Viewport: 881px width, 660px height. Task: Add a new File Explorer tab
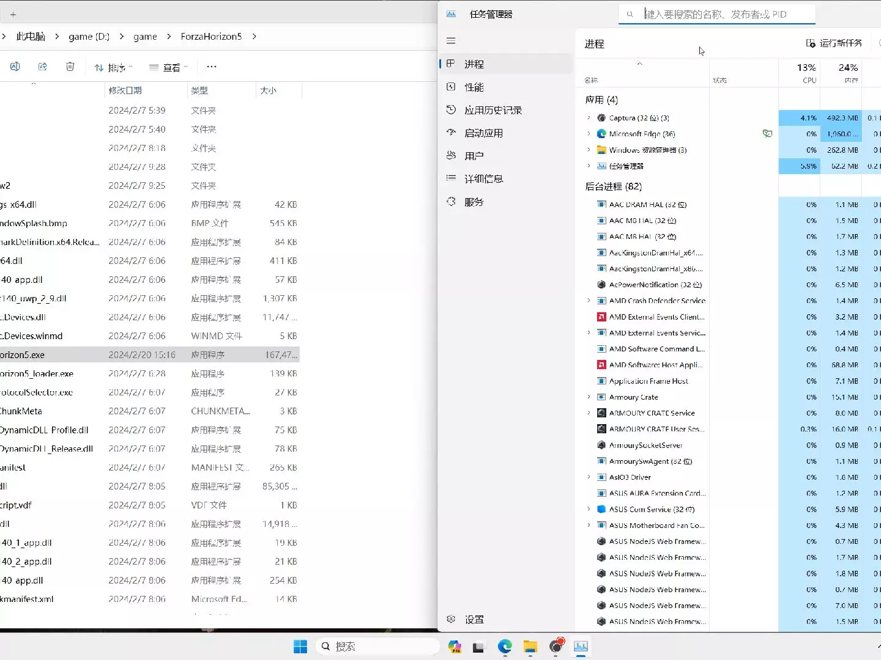(13, 14)
